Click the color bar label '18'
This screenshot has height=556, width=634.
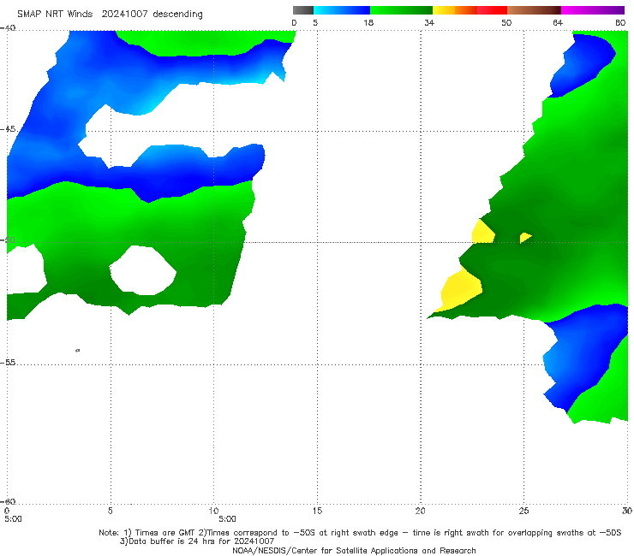click(368, 22)
